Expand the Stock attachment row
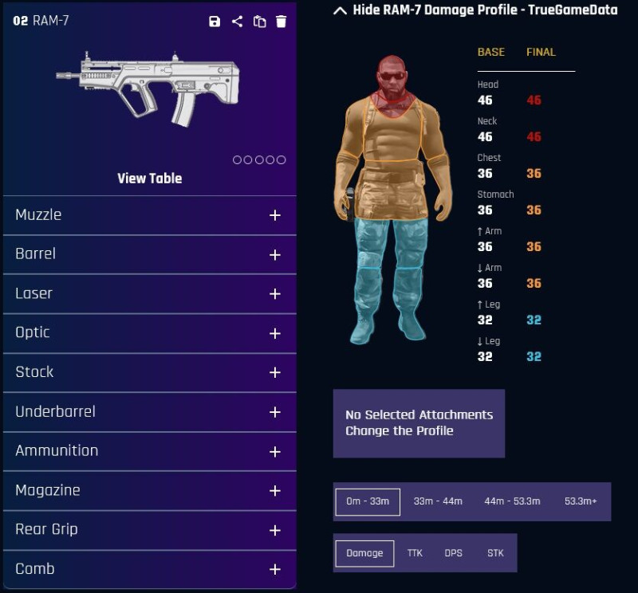The image size is (638, 593). click(150, 372)
